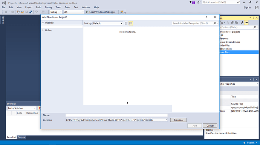Open the Local Windows Debugger dropdown arrow
This screenshot has width=260, height=145.
[117, 12]
